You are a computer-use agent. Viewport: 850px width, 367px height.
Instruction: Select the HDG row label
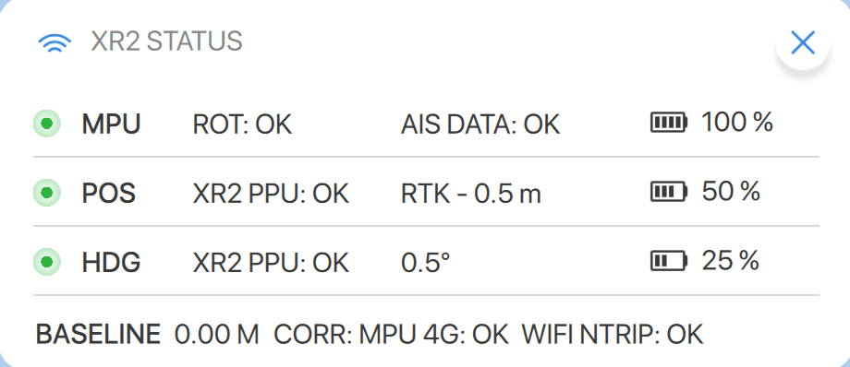click(111, 263)
